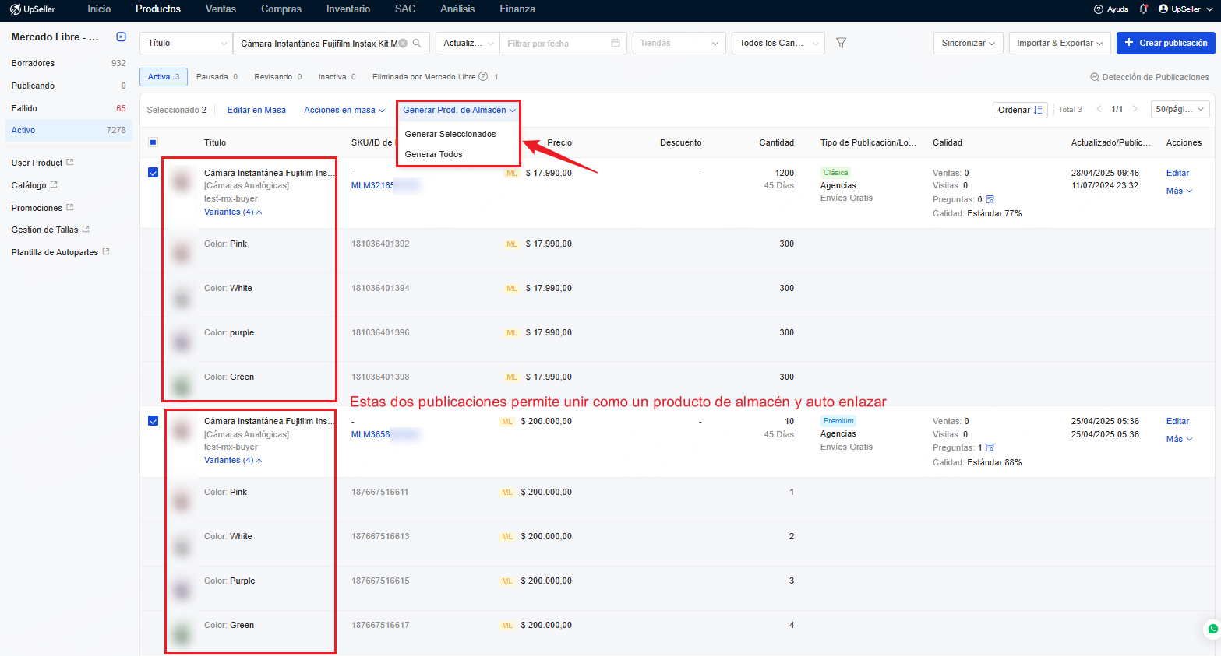Click Preguntas icon in second listing

pyautogui.click(x=990, y=448)
